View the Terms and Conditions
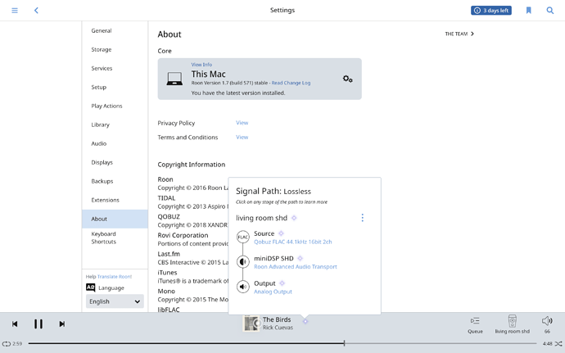Screen dimensions: 565x353 (242, 138)
